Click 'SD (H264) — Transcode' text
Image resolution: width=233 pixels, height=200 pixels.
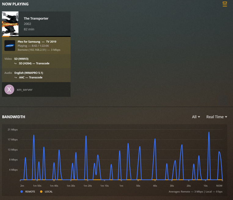(34, 64)
